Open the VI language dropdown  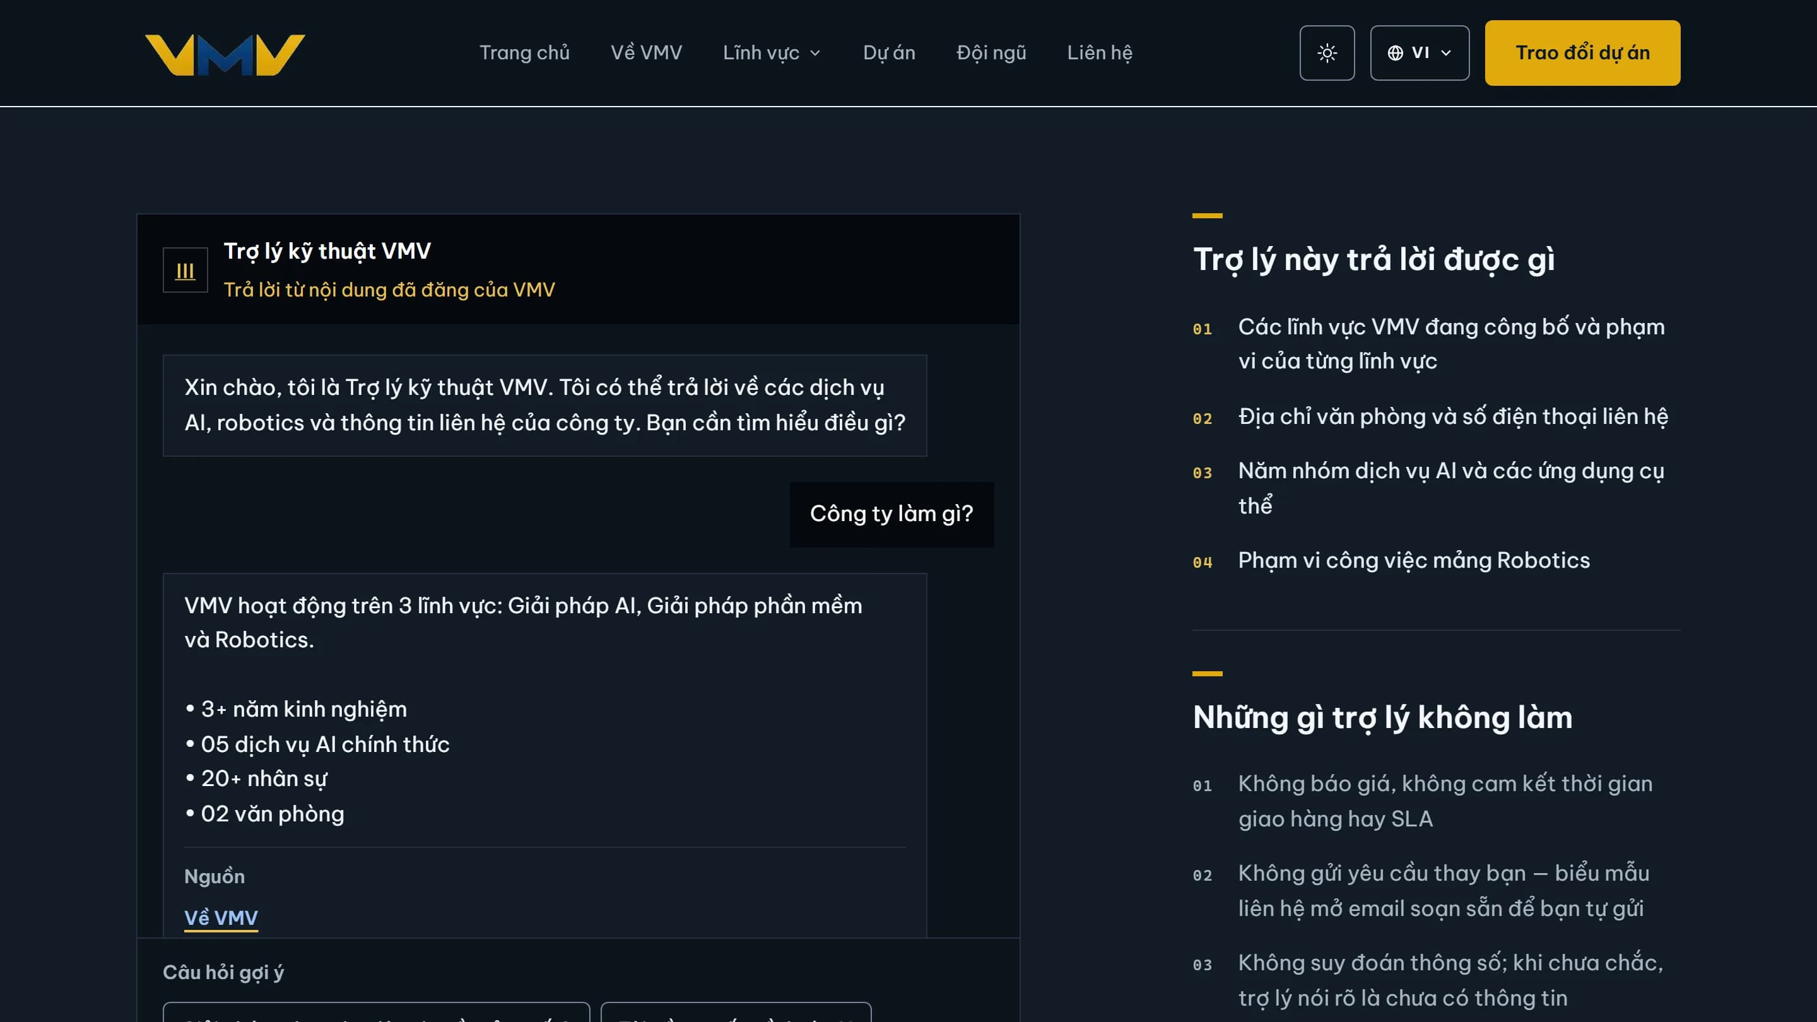coord(1419,53)
